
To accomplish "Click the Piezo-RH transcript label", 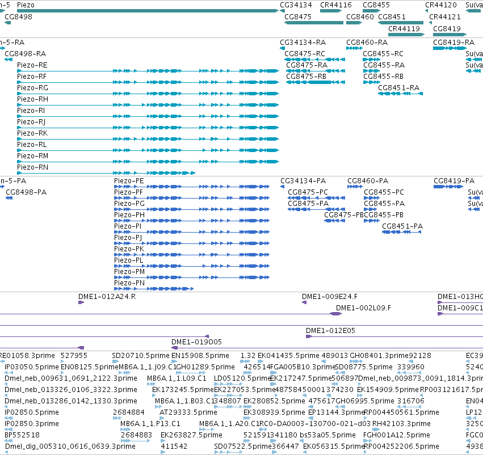I will pos(33,99).
